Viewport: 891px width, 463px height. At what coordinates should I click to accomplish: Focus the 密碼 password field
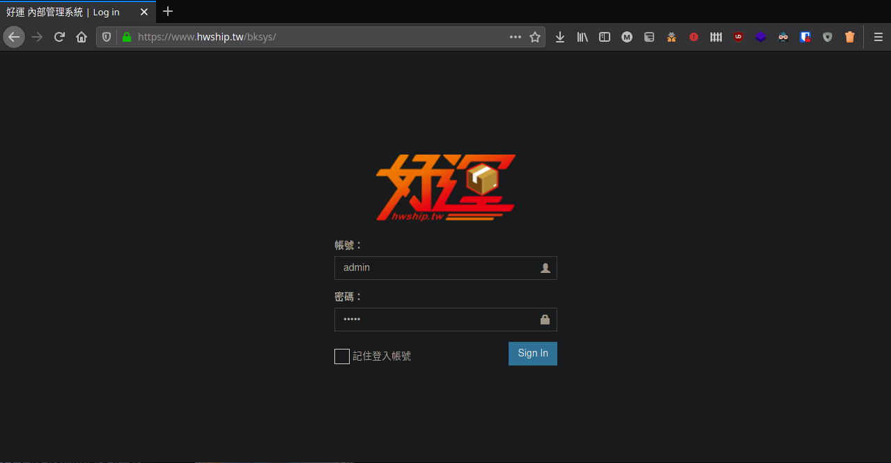tap(446, 320)
